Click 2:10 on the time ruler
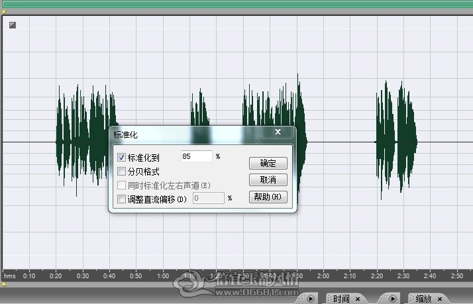The height and width of the screenshot is (304, 473). coord(350,276)
